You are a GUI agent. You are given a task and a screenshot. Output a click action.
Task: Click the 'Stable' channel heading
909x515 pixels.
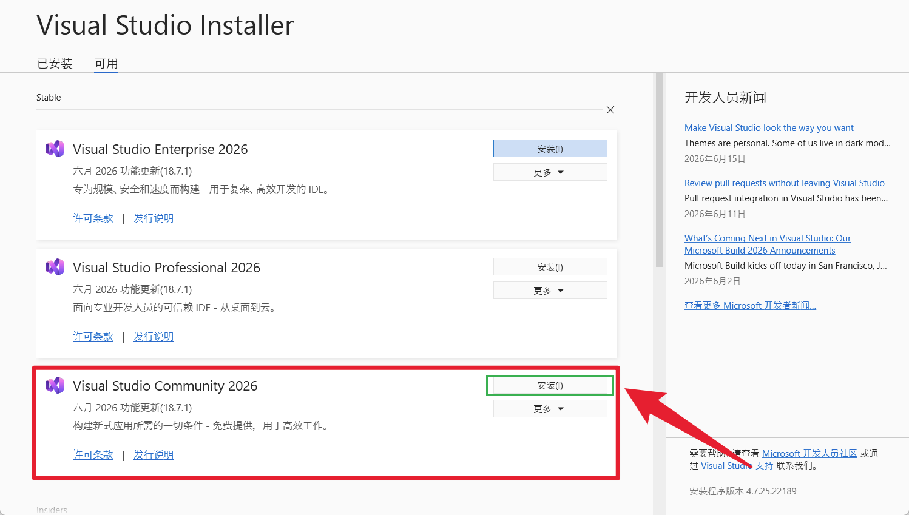click(49, 98)
